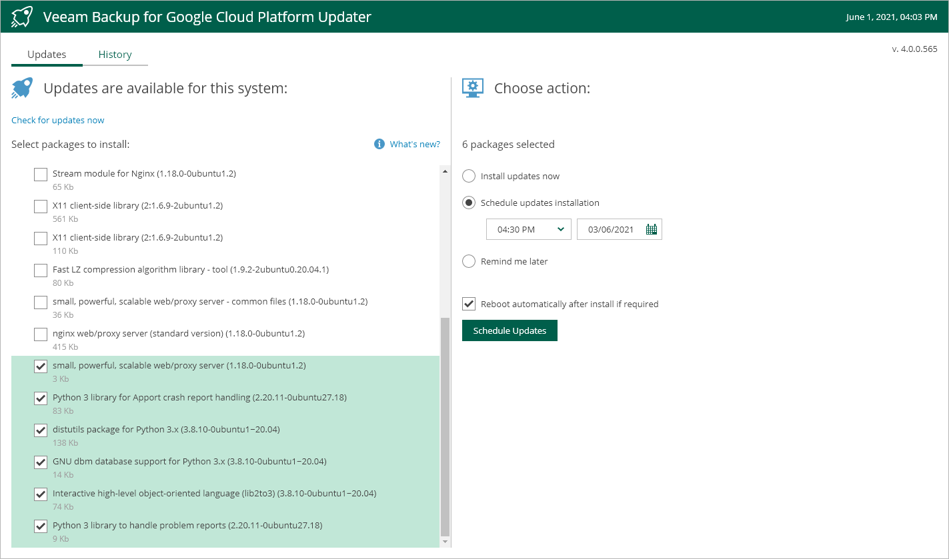Viewport: 949px width, 559px height.
Task: Check Fast LZ compression algorithm library package
Action: click(41, 271)
